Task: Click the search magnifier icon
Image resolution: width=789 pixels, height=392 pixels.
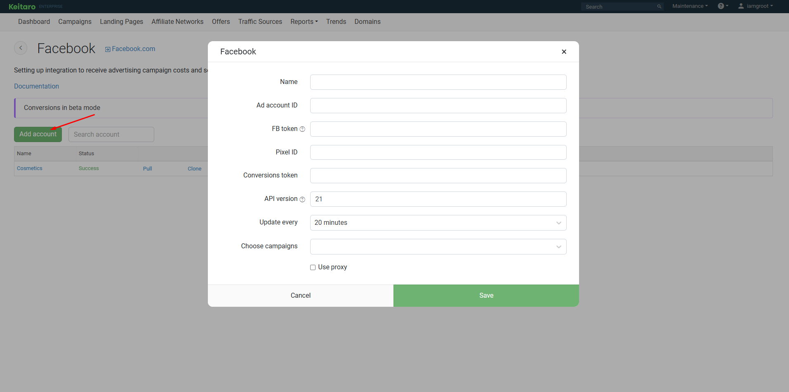Action: [x=659, y=7]
